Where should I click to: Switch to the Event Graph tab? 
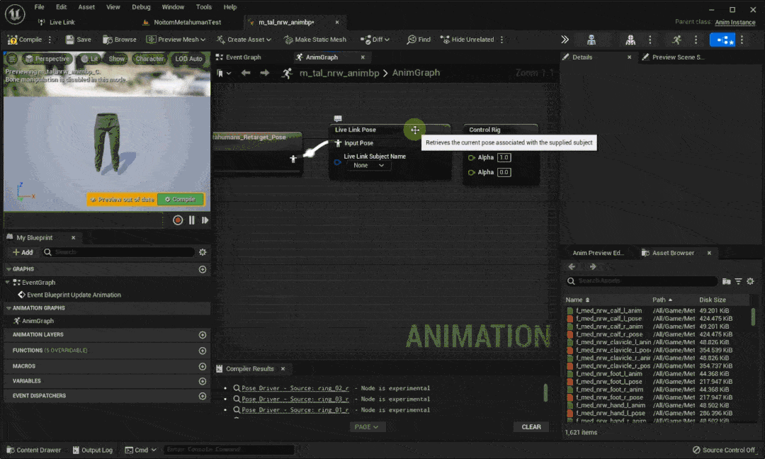tap(243, 57)
